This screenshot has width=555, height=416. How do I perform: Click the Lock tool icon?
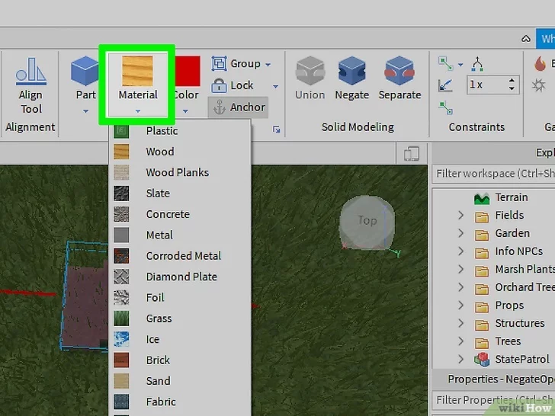pos(219,85)
